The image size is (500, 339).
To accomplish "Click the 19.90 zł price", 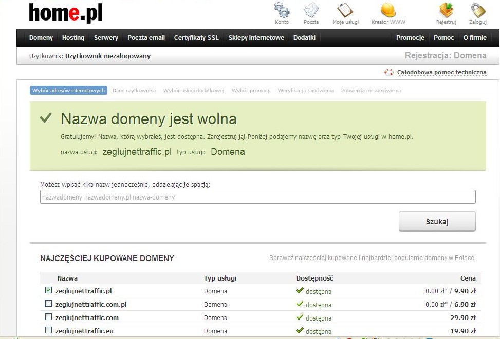I will point(463,331).
